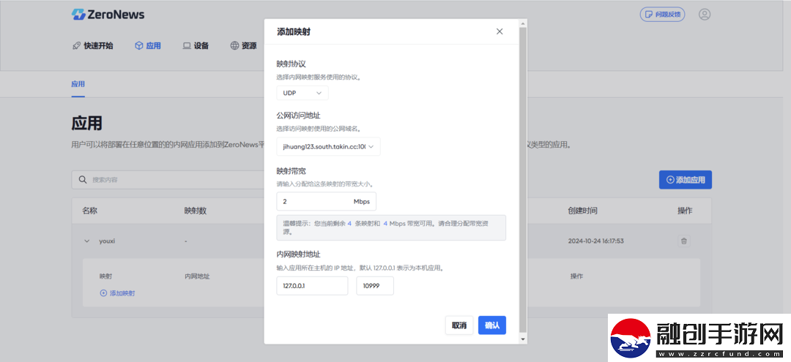
Task: Select the 应用 sub-tab
Action: click(x=78, y=84)
